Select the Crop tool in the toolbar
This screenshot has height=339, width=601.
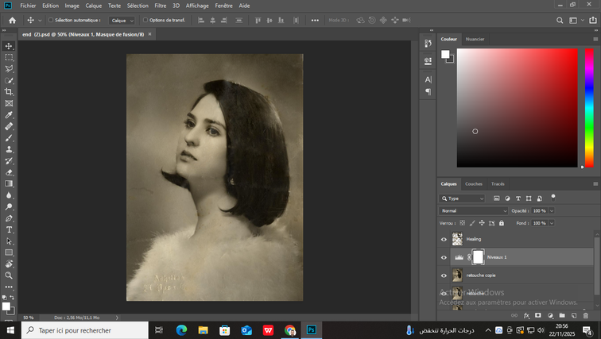(x=10, y=92)
